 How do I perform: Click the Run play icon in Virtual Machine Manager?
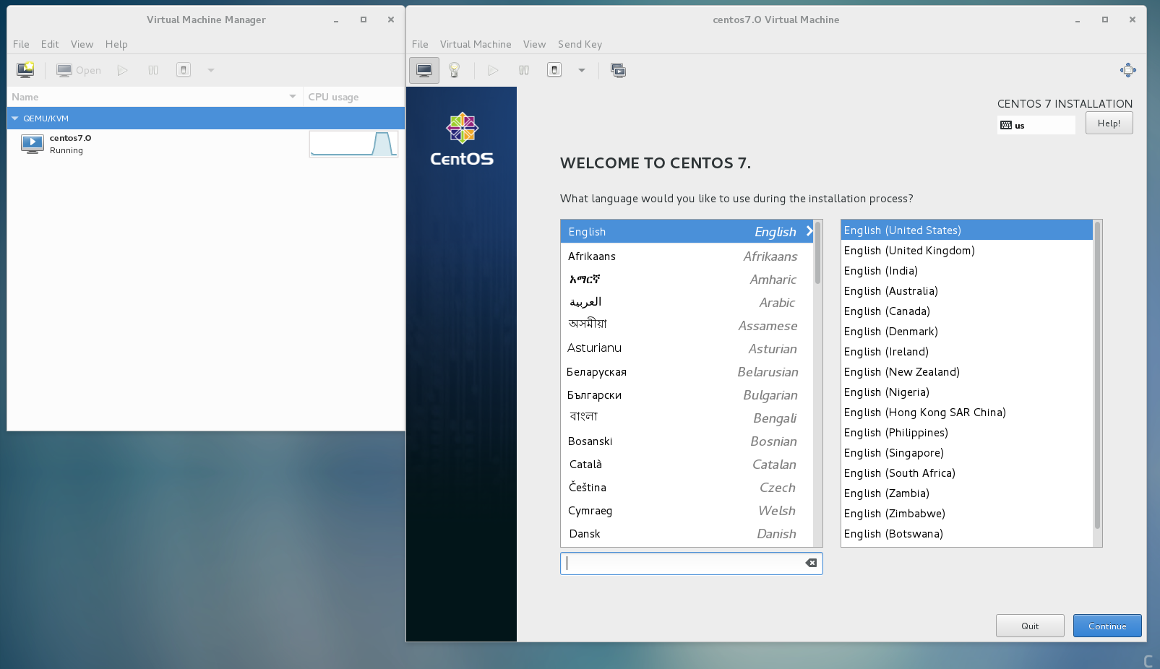[x=123, y=70]
